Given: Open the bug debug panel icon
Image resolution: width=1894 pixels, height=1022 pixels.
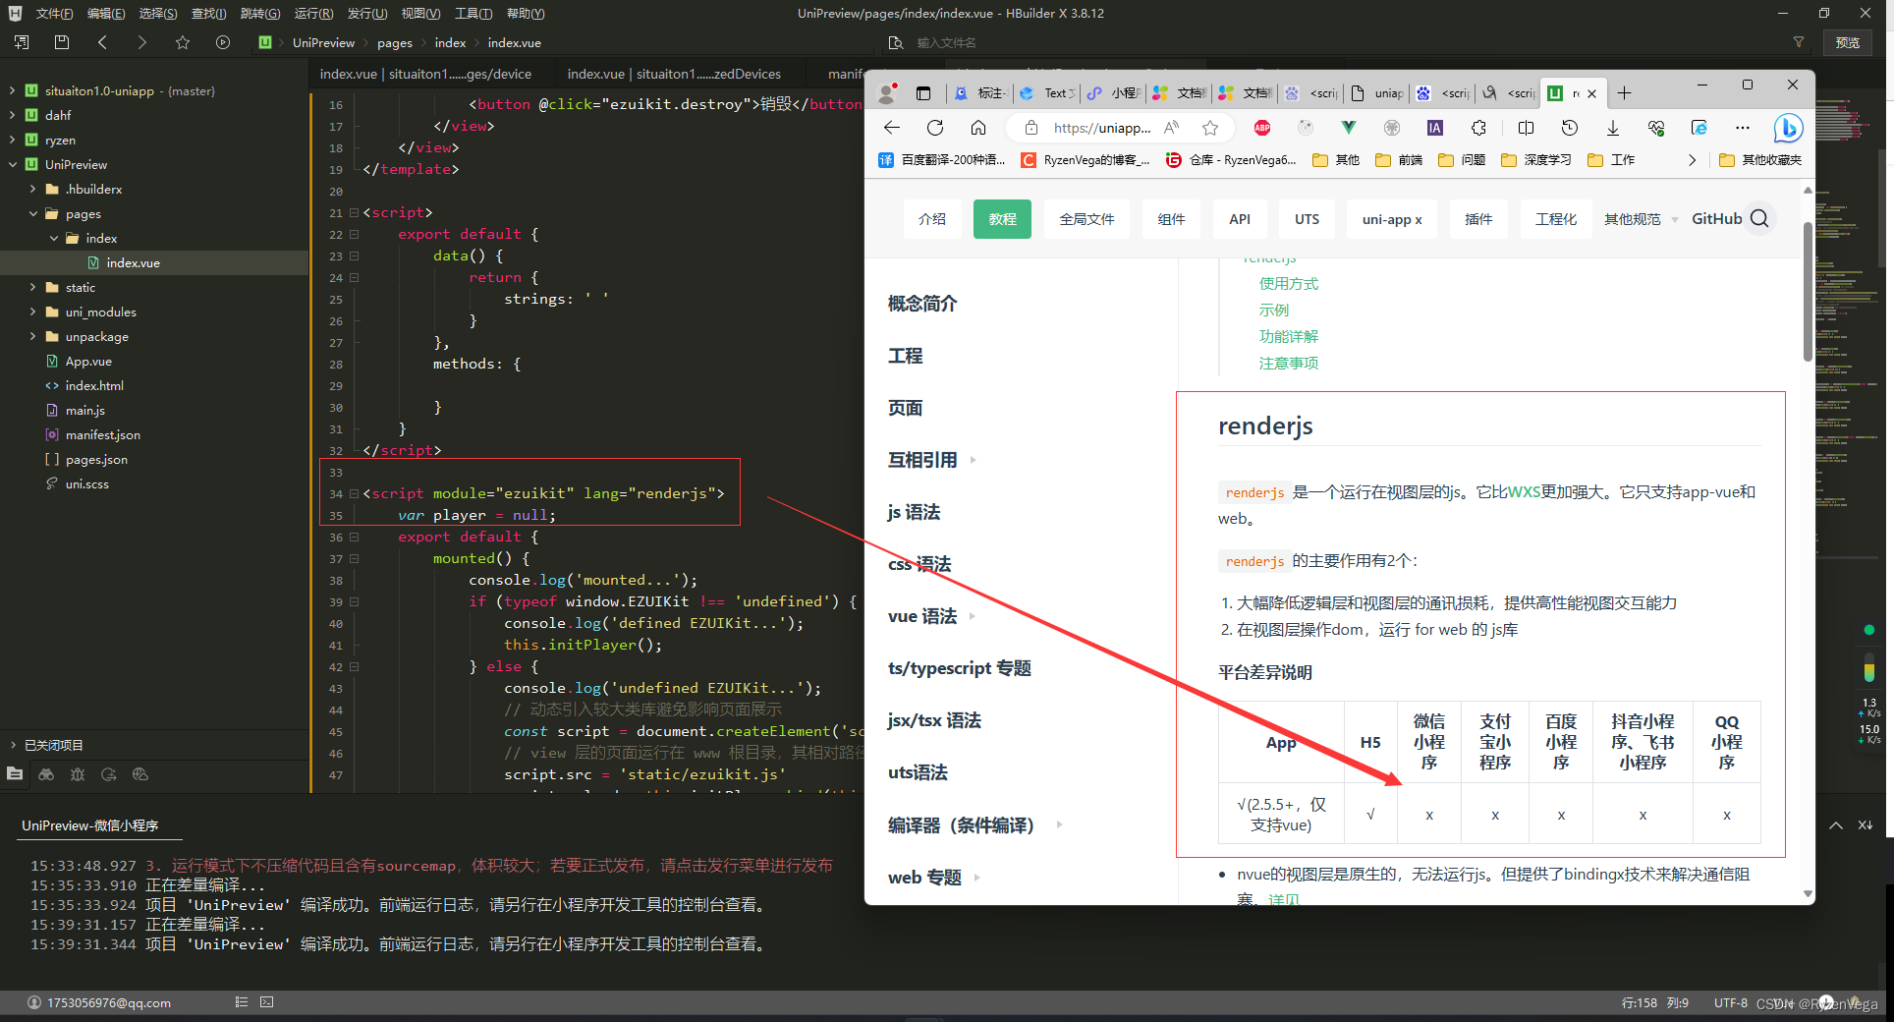Looking at the screenshot, I should 78,774.
